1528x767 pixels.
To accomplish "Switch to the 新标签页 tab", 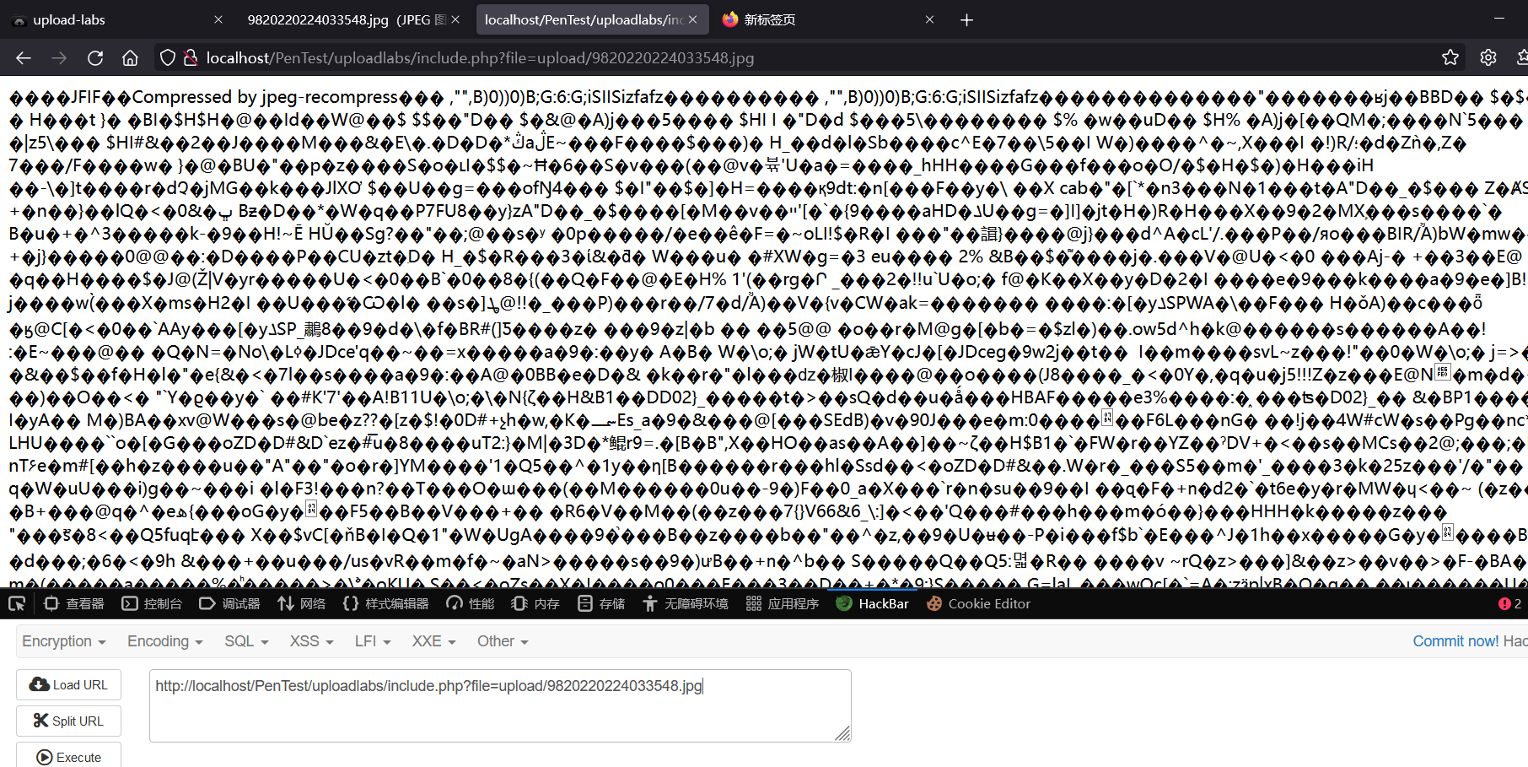I will coord(829,19).
